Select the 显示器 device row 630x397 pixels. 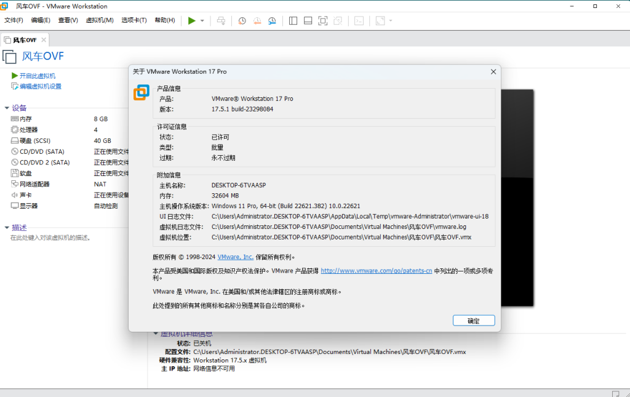(69, 206)
